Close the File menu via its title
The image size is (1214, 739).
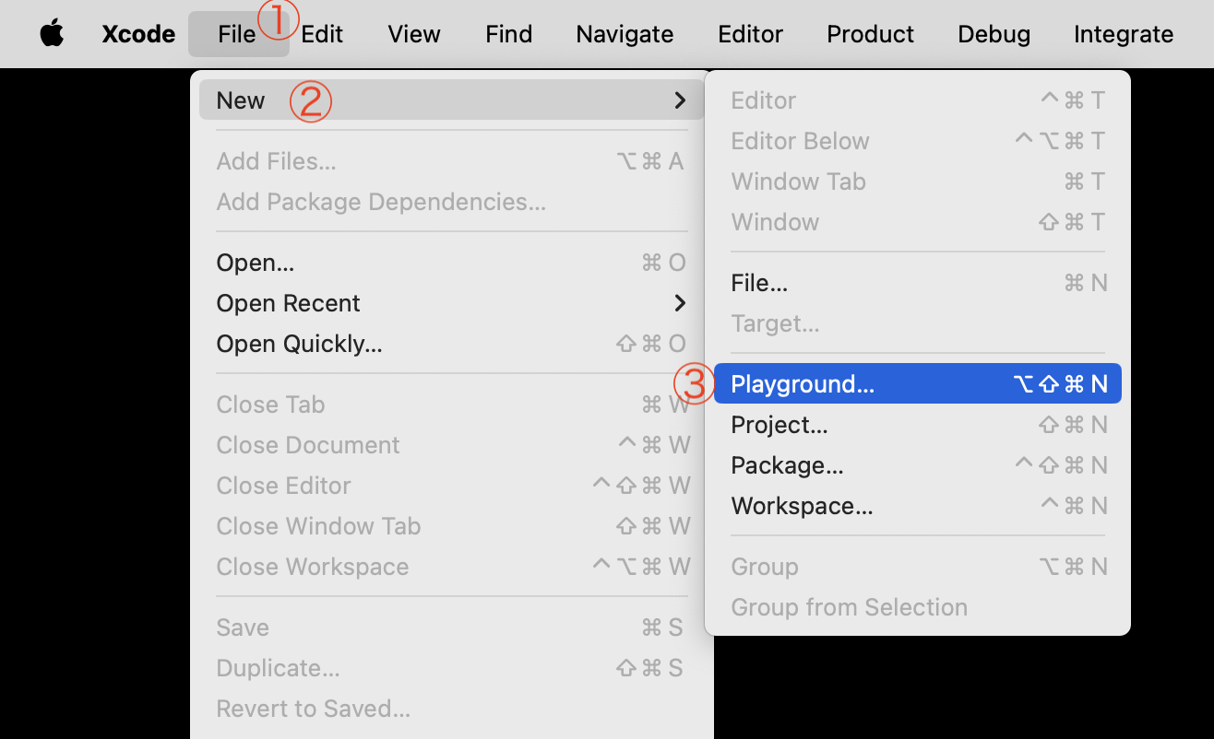[x=237, y=34]
